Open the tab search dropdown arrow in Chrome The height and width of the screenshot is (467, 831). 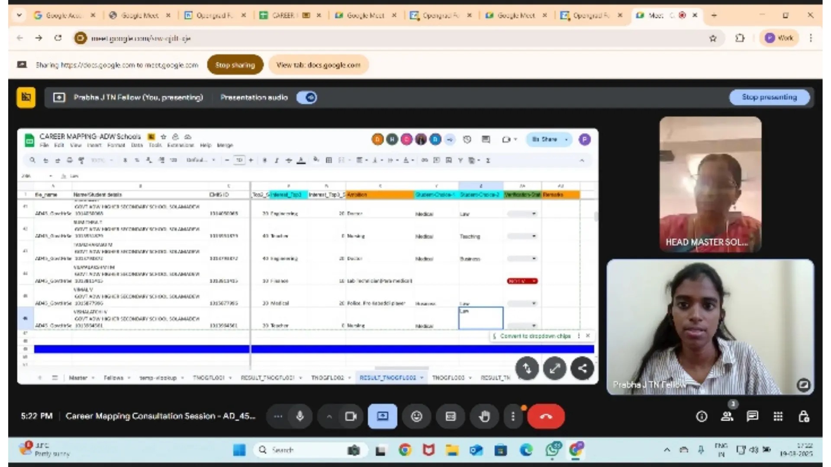pyautogui.click(x=19, y=15)
